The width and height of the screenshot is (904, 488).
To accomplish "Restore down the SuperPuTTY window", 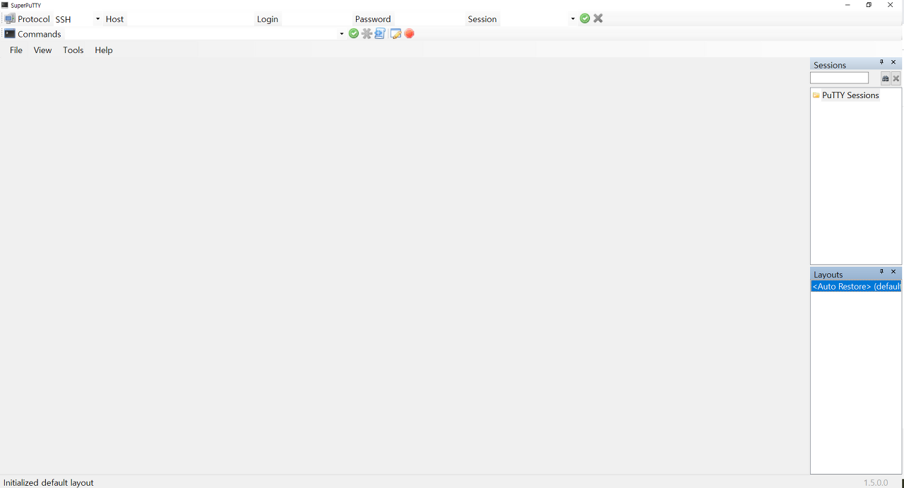I will coord(869,5).
